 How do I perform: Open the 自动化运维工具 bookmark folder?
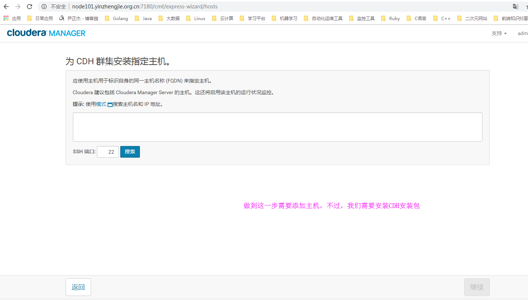(x=323, y=18)
